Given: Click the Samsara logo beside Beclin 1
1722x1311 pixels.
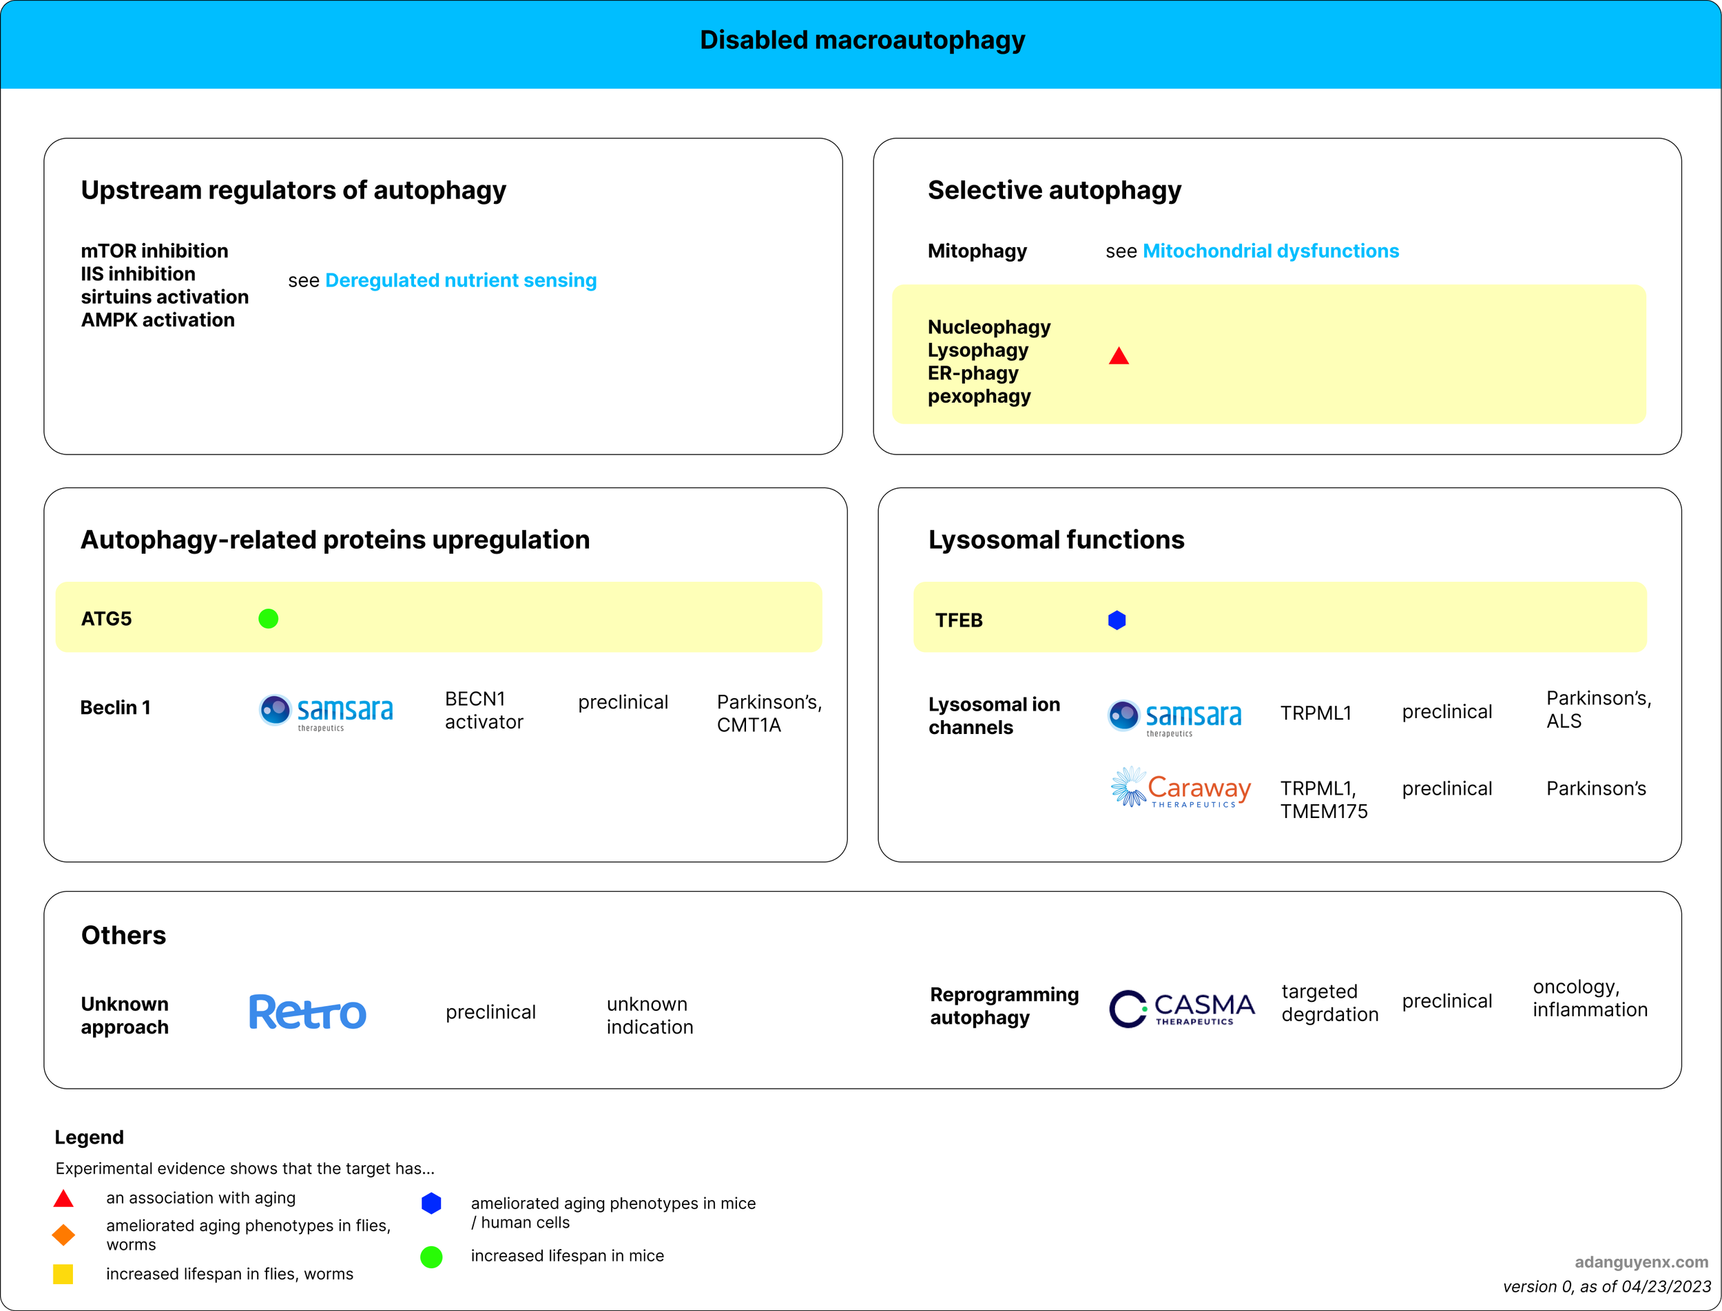Looking at the screenshot, I should (x=326, y=712).
